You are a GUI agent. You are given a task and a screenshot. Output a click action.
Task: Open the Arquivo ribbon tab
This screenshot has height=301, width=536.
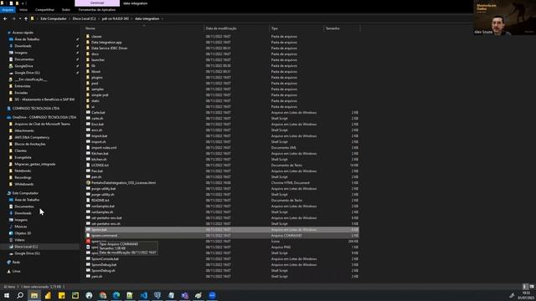coord(8,10)
